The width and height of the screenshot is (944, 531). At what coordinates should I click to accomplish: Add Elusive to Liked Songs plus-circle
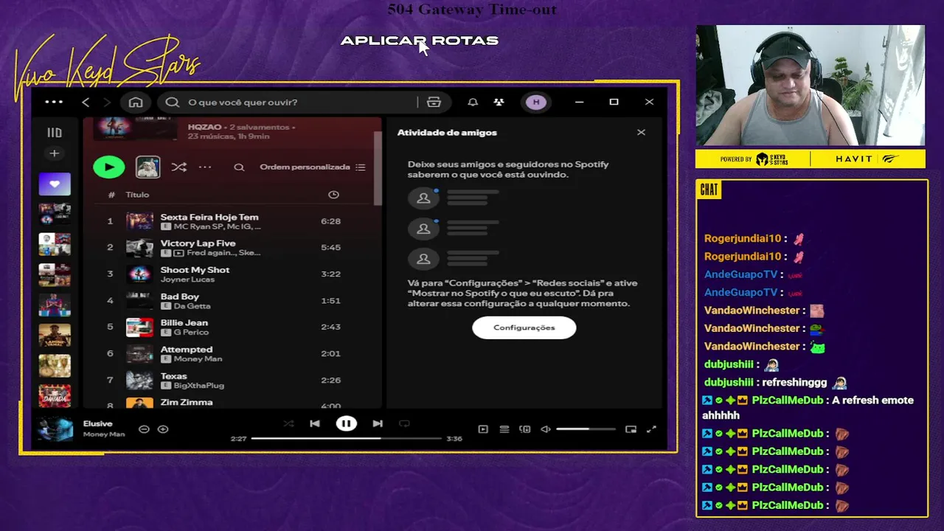point(163,429)
